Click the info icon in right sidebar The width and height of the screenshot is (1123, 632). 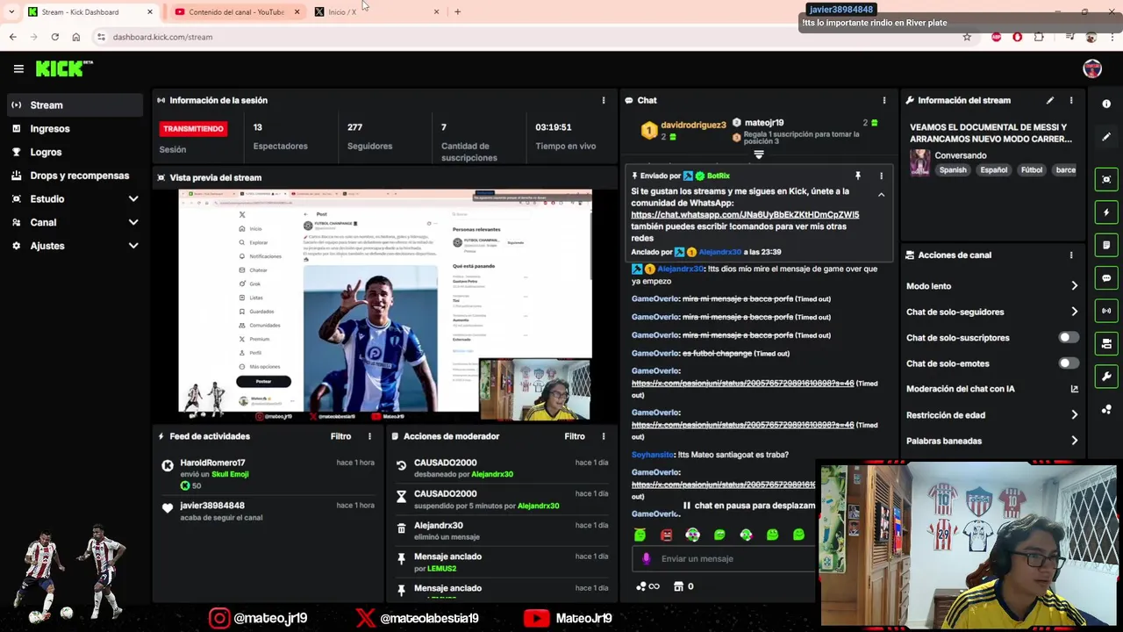(x=1106, y=104)
